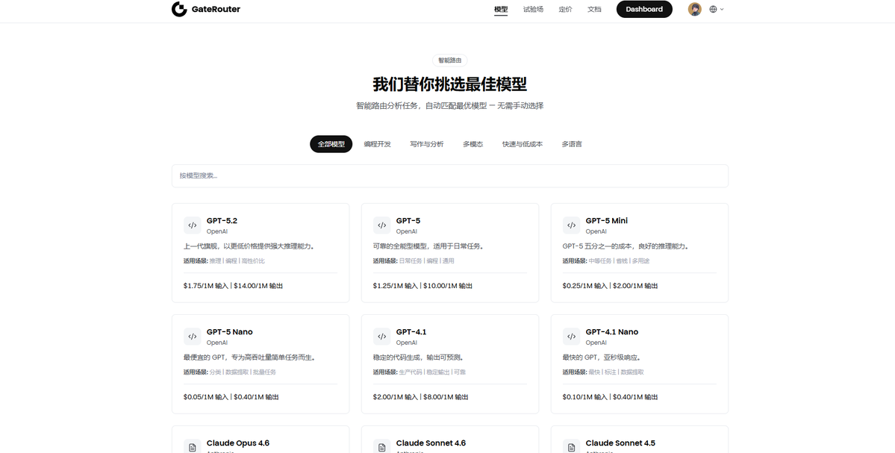This screenshot has width=895, height=453.
Task: Click document icon on Claude Sonnet 4.6 card
Action: (x=382, y=446)
